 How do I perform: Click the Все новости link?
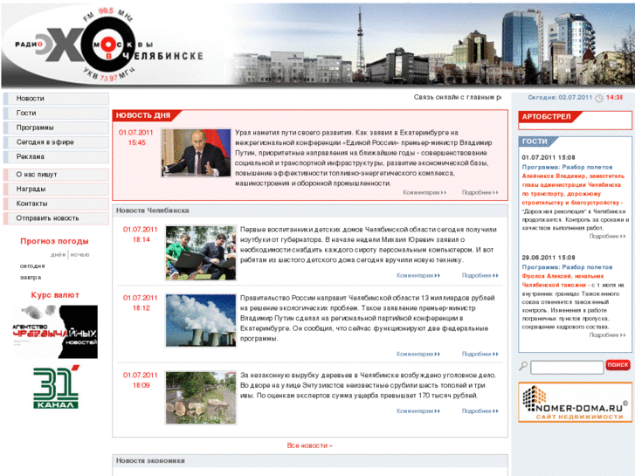pos(309,445)
